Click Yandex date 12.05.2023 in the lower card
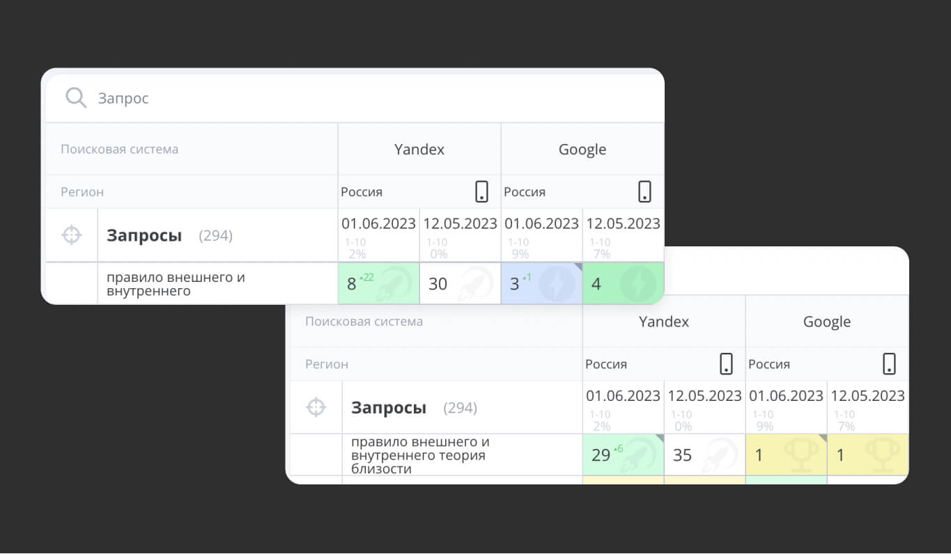 pyautogui.click(x=704, y=395)
